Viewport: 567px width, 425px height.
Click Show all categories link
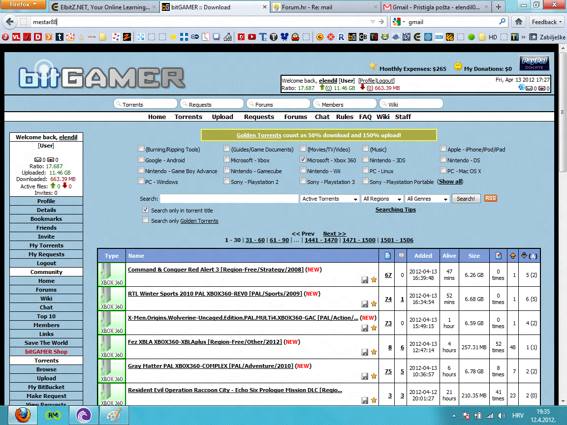click(450, 182)
